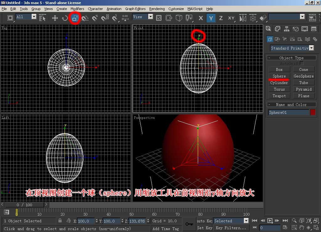
Task: Select the Cameras category icon
Action: [292, 39]
